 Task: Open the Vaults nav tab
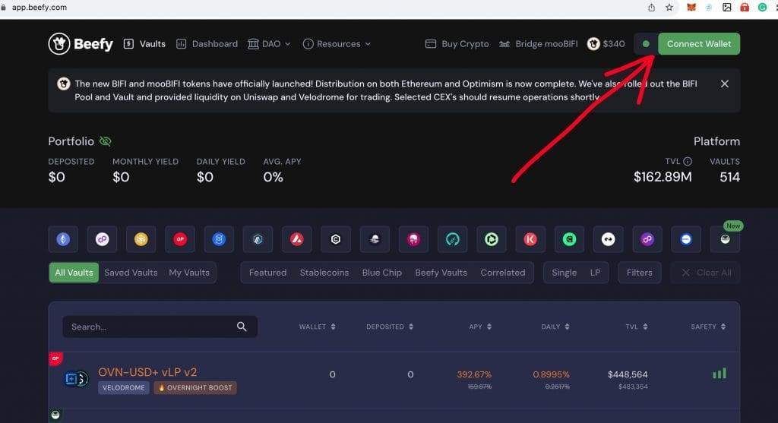[144, 43]
